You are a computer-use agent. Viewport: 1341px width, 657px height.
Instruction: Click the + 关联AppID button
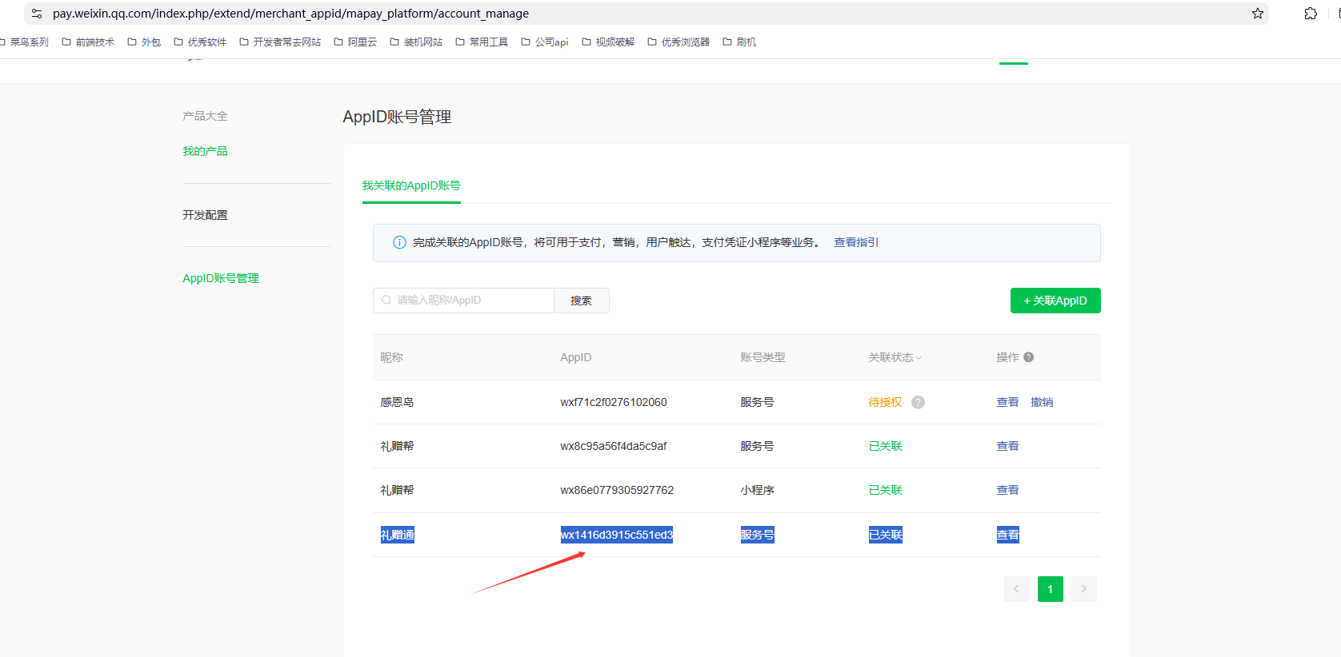pos(1055,301)
